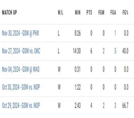134x118 pixels.
Task: Open the Nov 04, 2024 GSW @ WAS game
Action: pos(21,69)
